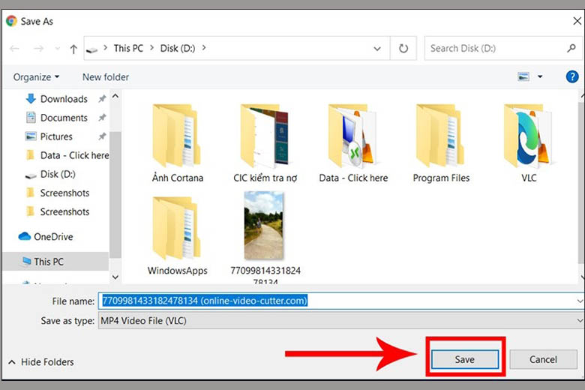Click the WindowsApps name label
The width and height of the screenshot is (585, 390).
[x=177, y=270]
